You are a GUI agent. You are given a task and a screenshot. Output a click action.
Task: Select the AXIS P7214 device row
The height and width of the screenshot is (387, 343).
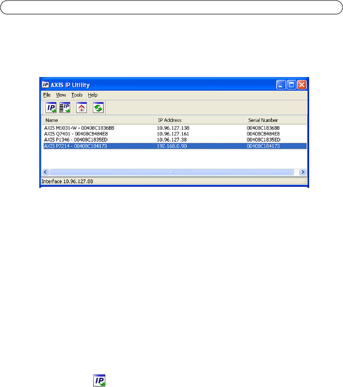(175, 146)
